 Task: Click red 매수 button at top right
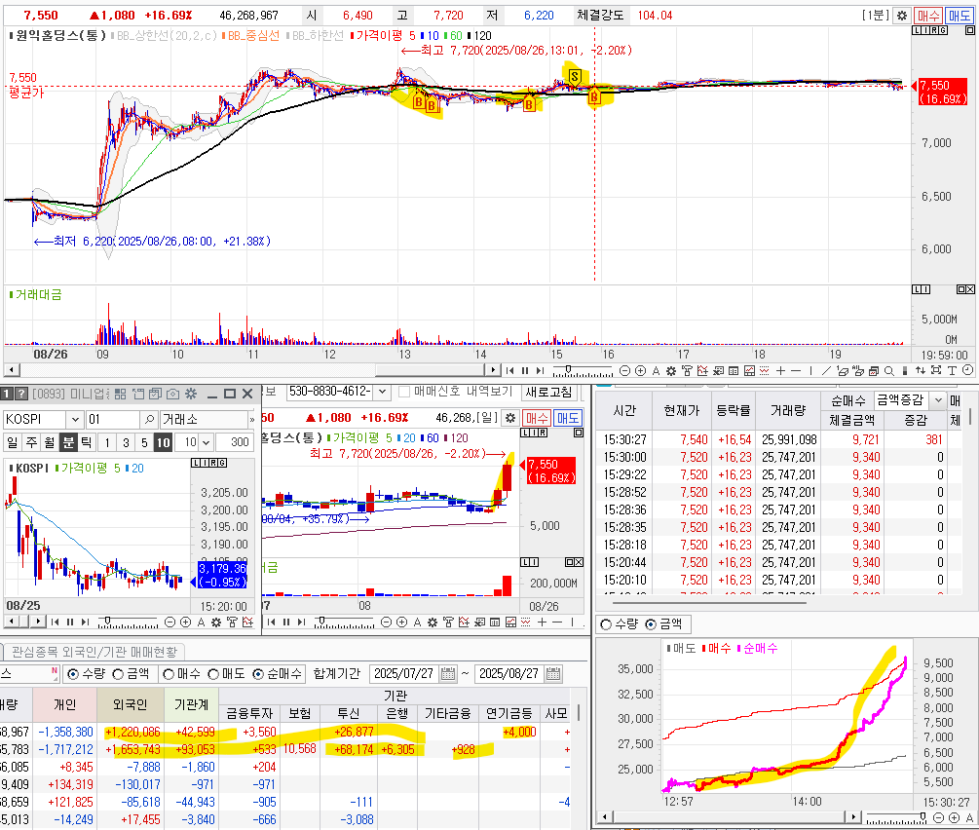[927, 16]
